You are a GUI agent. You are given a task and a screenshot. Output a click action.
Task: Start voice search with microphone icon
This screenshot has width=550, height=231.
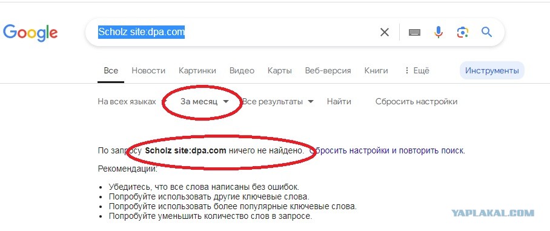(438, 32)
